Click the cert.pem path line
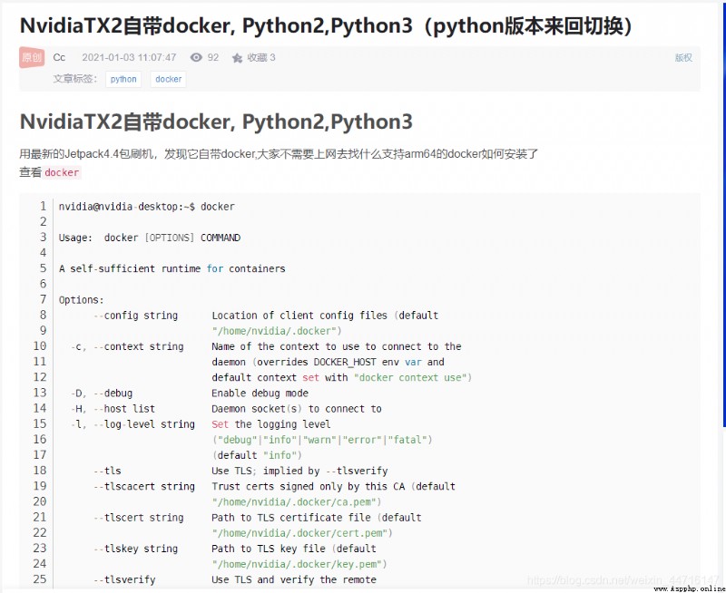 (x=302, y=533)
